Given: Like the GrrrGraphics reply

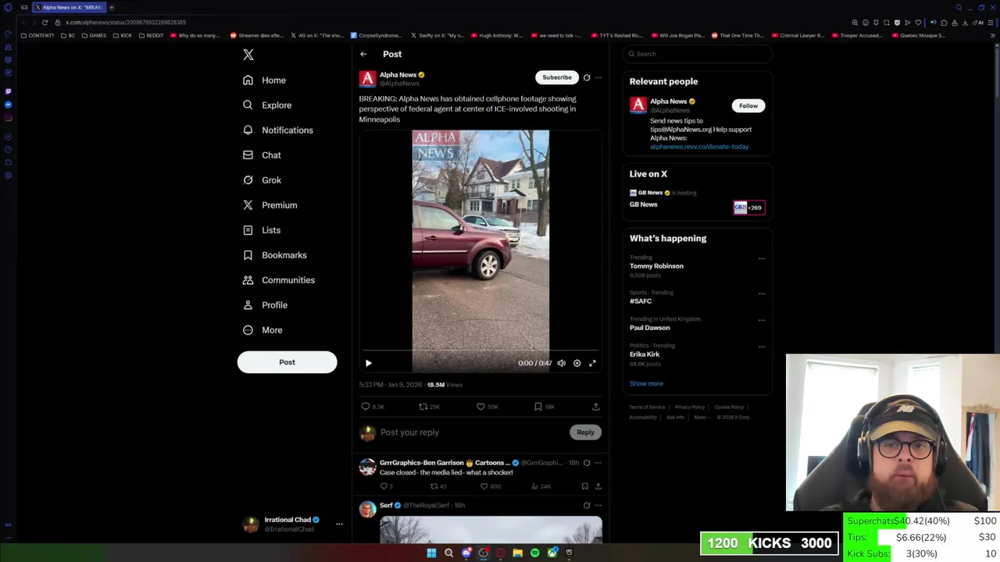Looking at the screenshot, I should tap(484, 486).
